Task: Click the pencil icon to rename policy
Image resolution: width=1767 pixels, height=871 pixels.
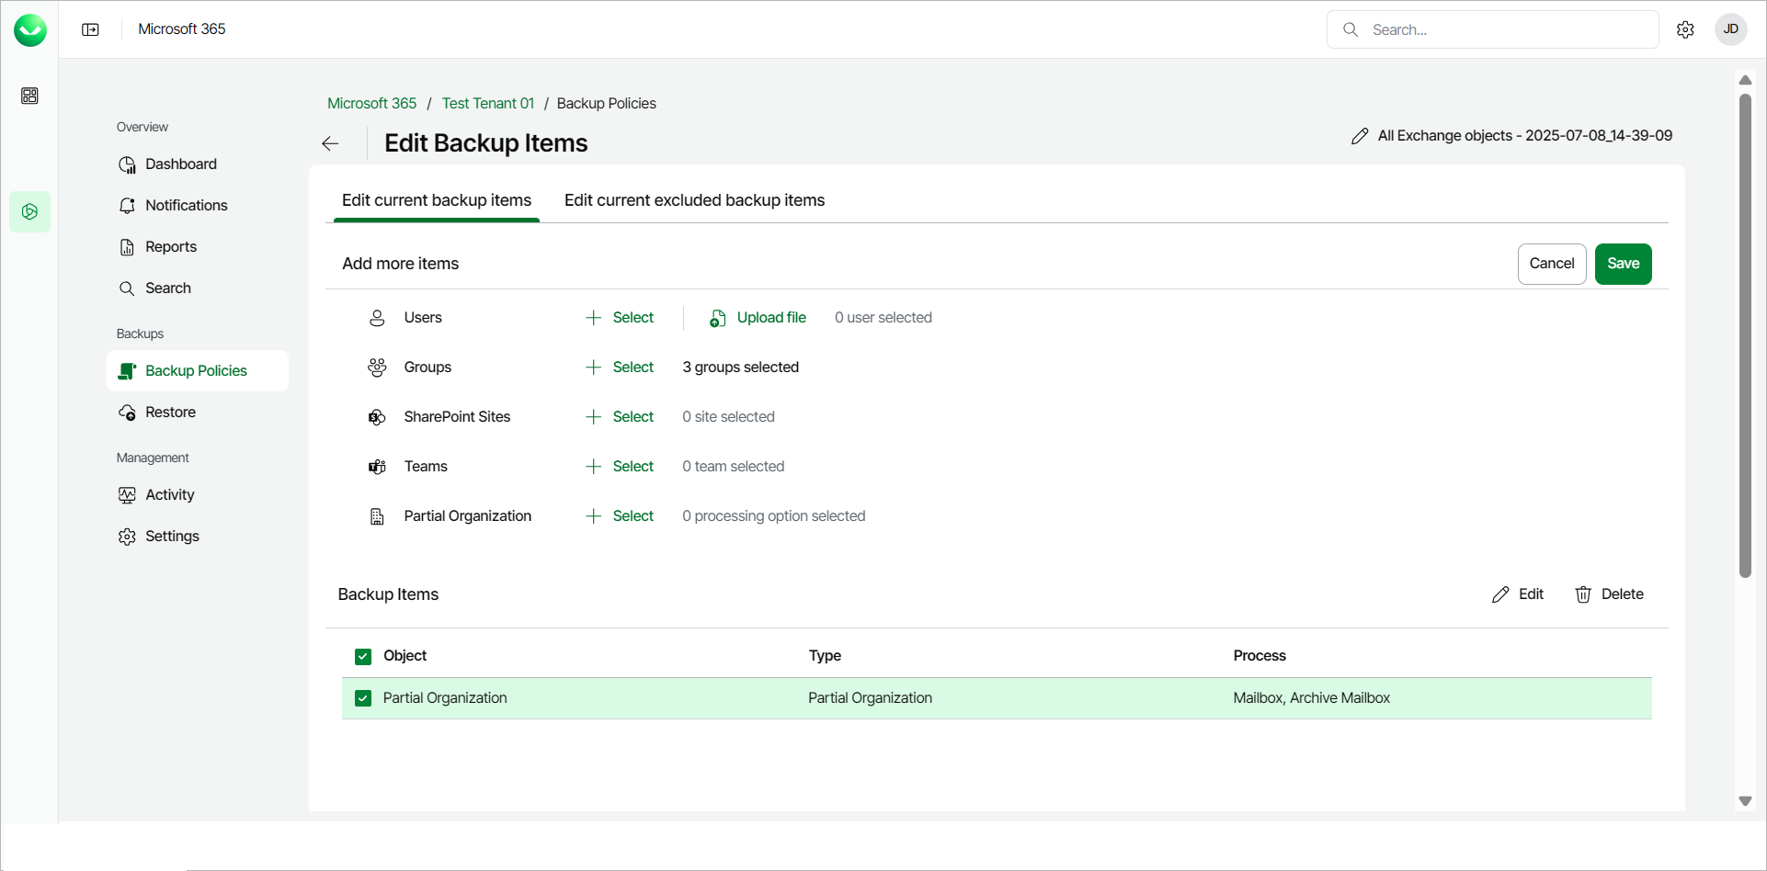Action: click(1360, 136)
